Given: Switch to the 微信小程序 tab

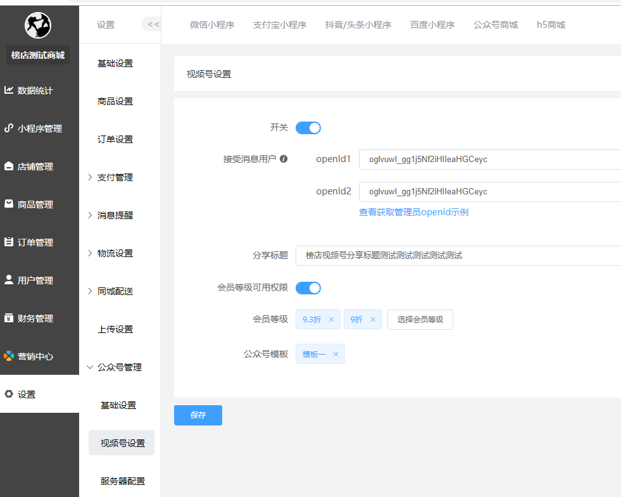Looking at the screenshot, I should tap(212, 25).
